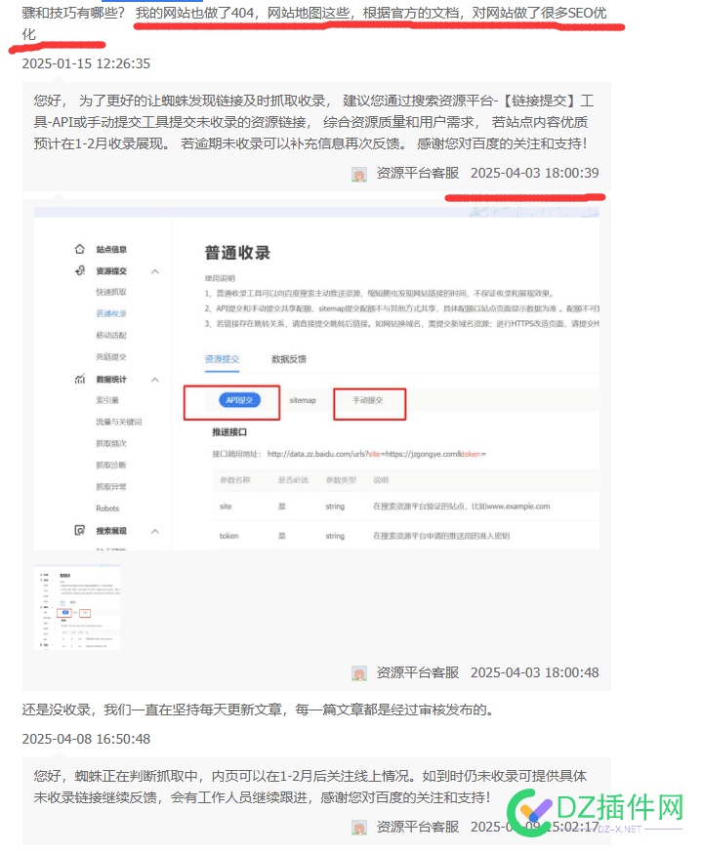Select 普通收录 in sidebar
The width and height of the screenshot is (702, 852).
pyautogui.click(x=111, y=313)
